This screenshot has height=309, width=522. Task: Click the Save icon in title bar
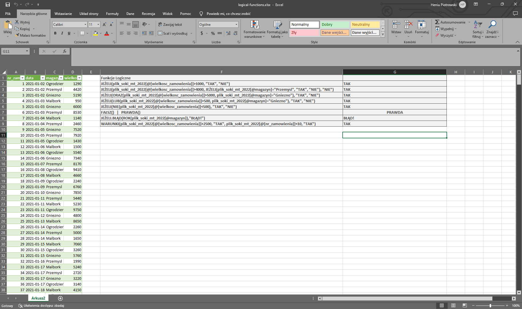pyautogui.click(x=8, y=5)
